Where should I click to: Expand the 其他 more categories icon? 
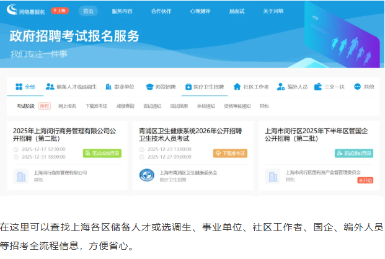357,87
